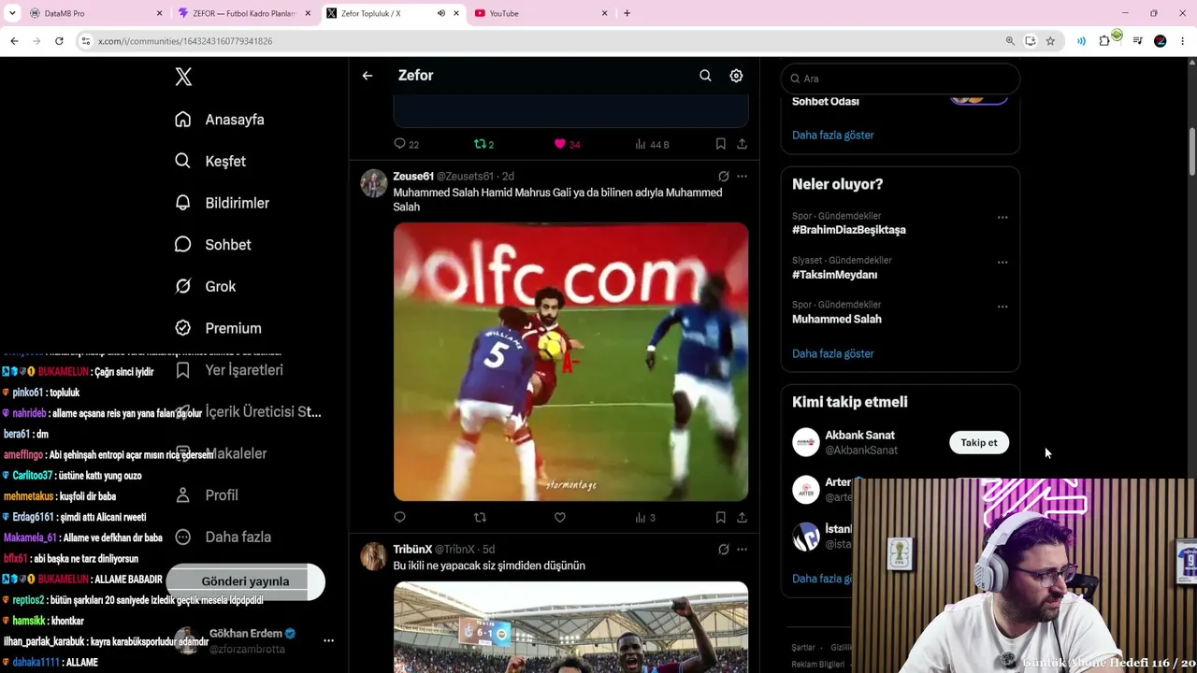Ask Grok about Zeuse61's post
The width and height of the screenshot is (1197, 673).
click(x=723, y=177)
